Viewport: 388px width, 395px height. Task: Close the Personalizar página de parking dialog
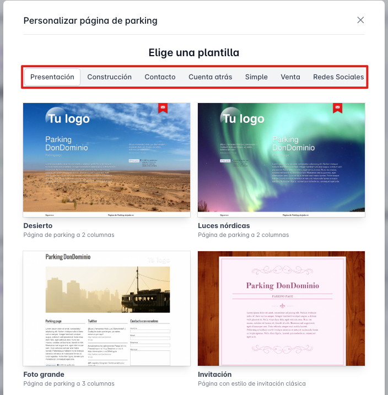(360, 20)
